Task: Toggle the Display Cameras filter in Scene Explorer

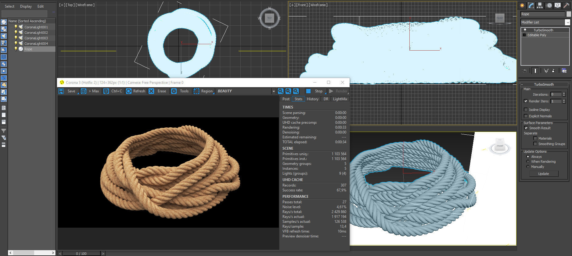Action: (4, 43)
